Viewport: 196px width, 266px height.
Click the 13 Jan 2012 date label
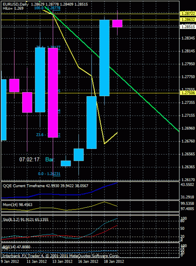pyautogui.click(x=62, y=261)
